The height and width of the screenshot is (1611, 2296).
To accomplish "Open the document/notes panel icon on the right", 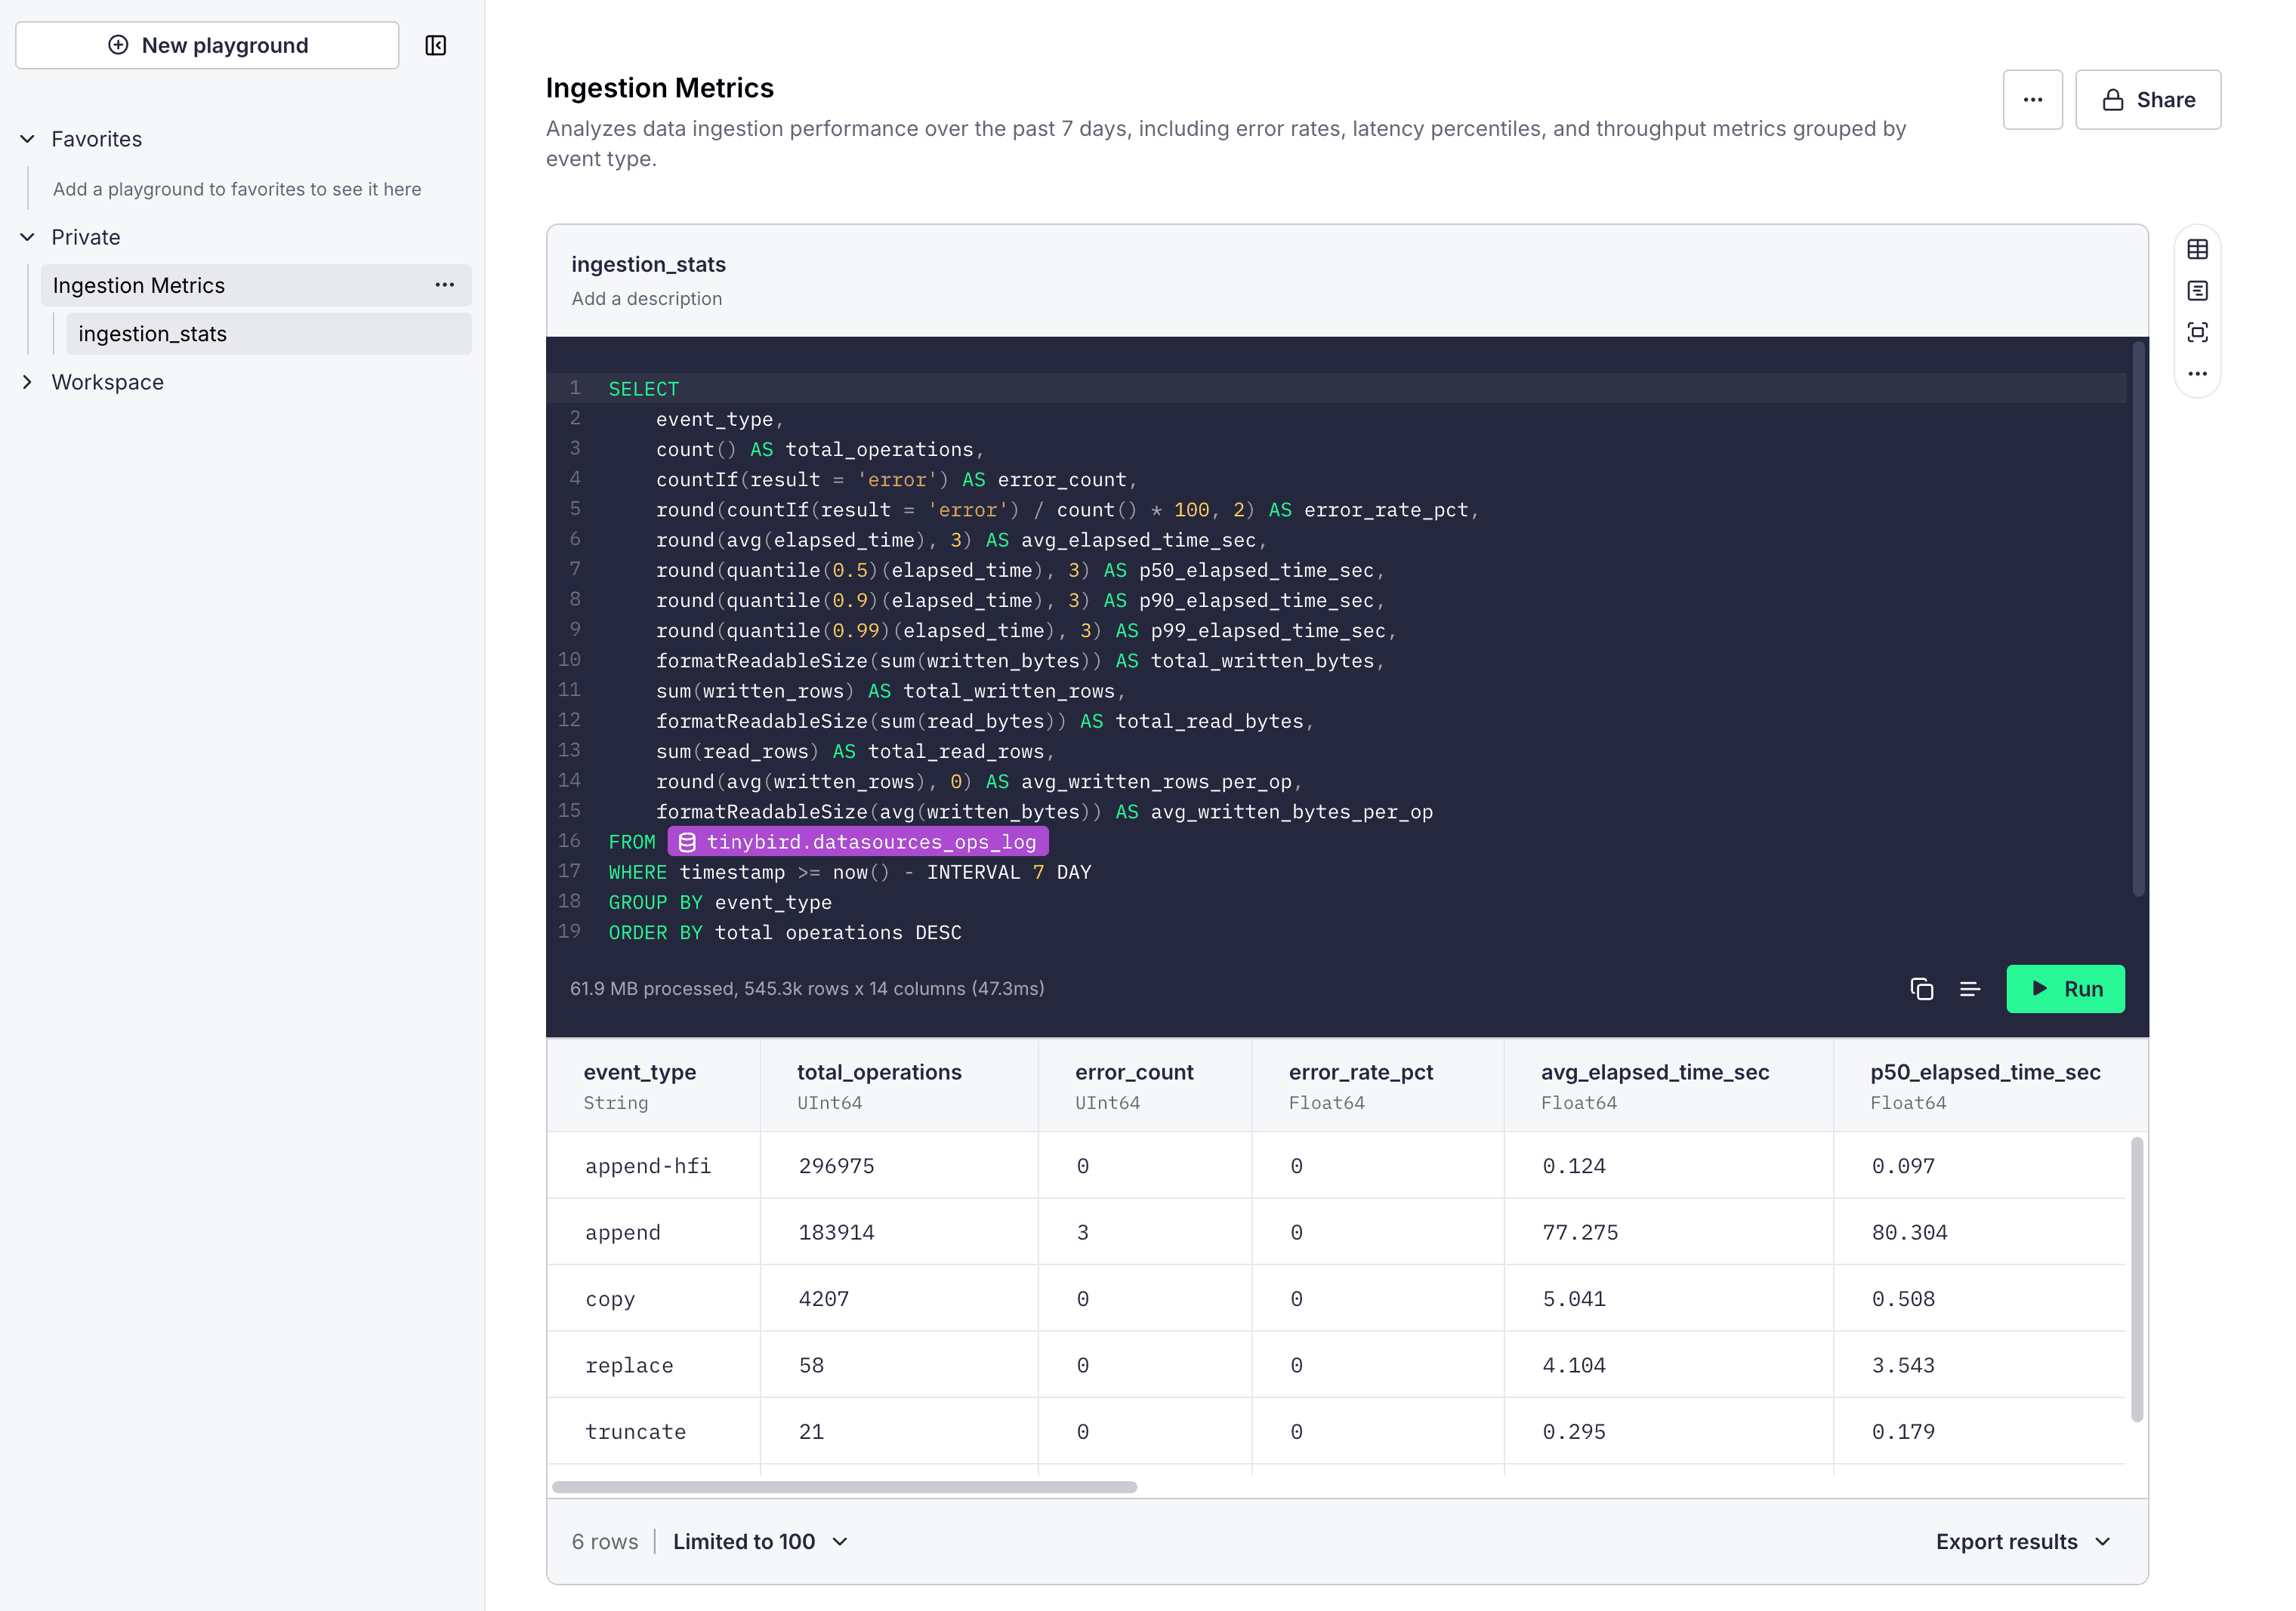I will click(2198, 291).
